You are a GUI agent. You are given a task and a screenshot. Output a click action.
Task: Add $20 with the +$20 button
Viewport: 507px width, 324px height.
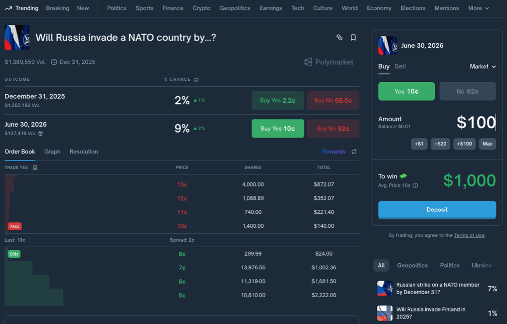(440, 144)
